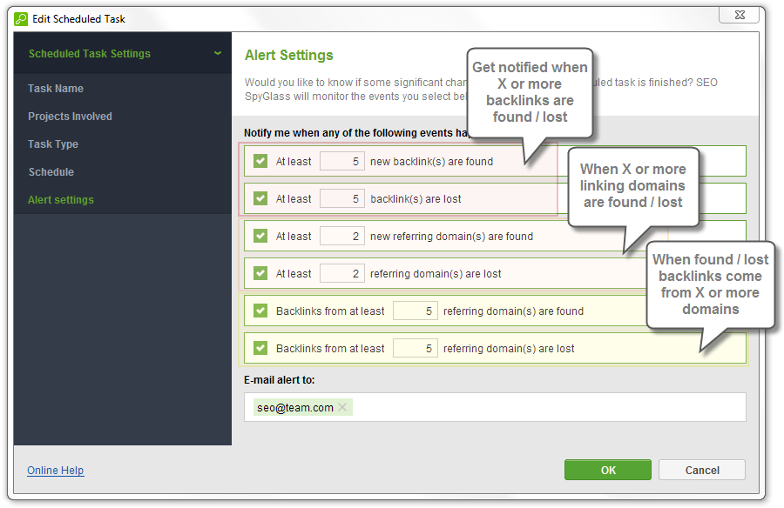Uncheck the new backlink(s) are found alert
The width and height of the screenshot is (784, 508).
click(x=260, y=161)
